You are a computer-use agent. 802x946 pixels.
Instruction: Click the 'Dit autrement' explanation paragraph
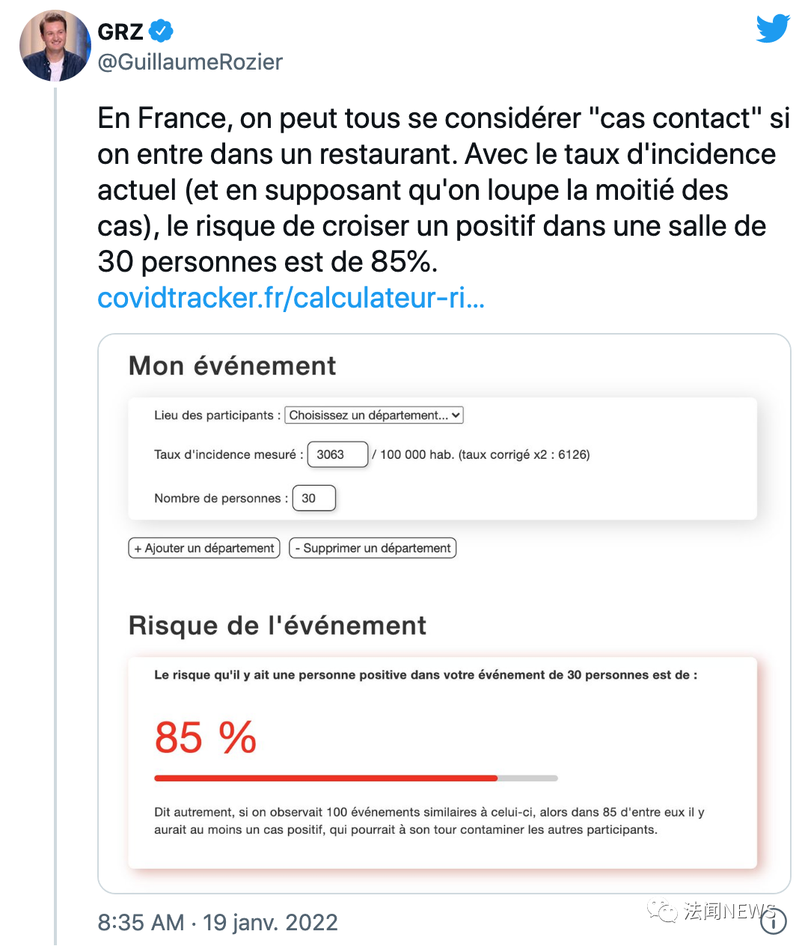(x=429, y=821)
